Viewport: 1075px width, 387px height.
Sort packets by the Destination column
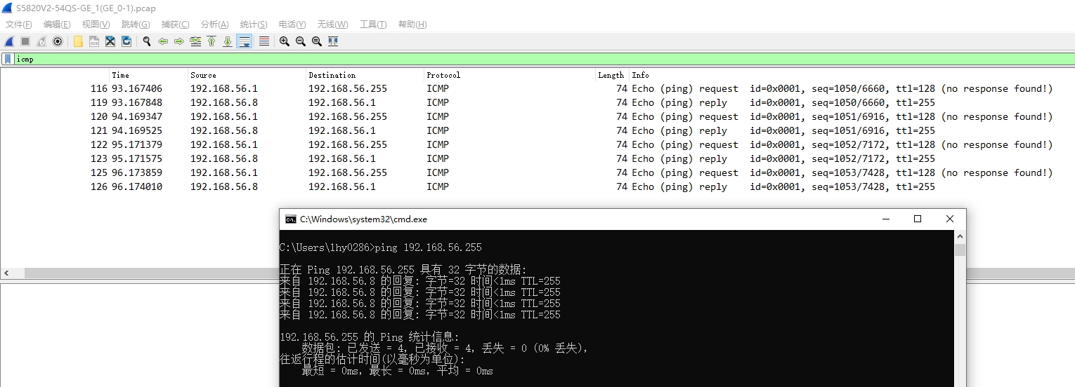click(x=365, y=75)
